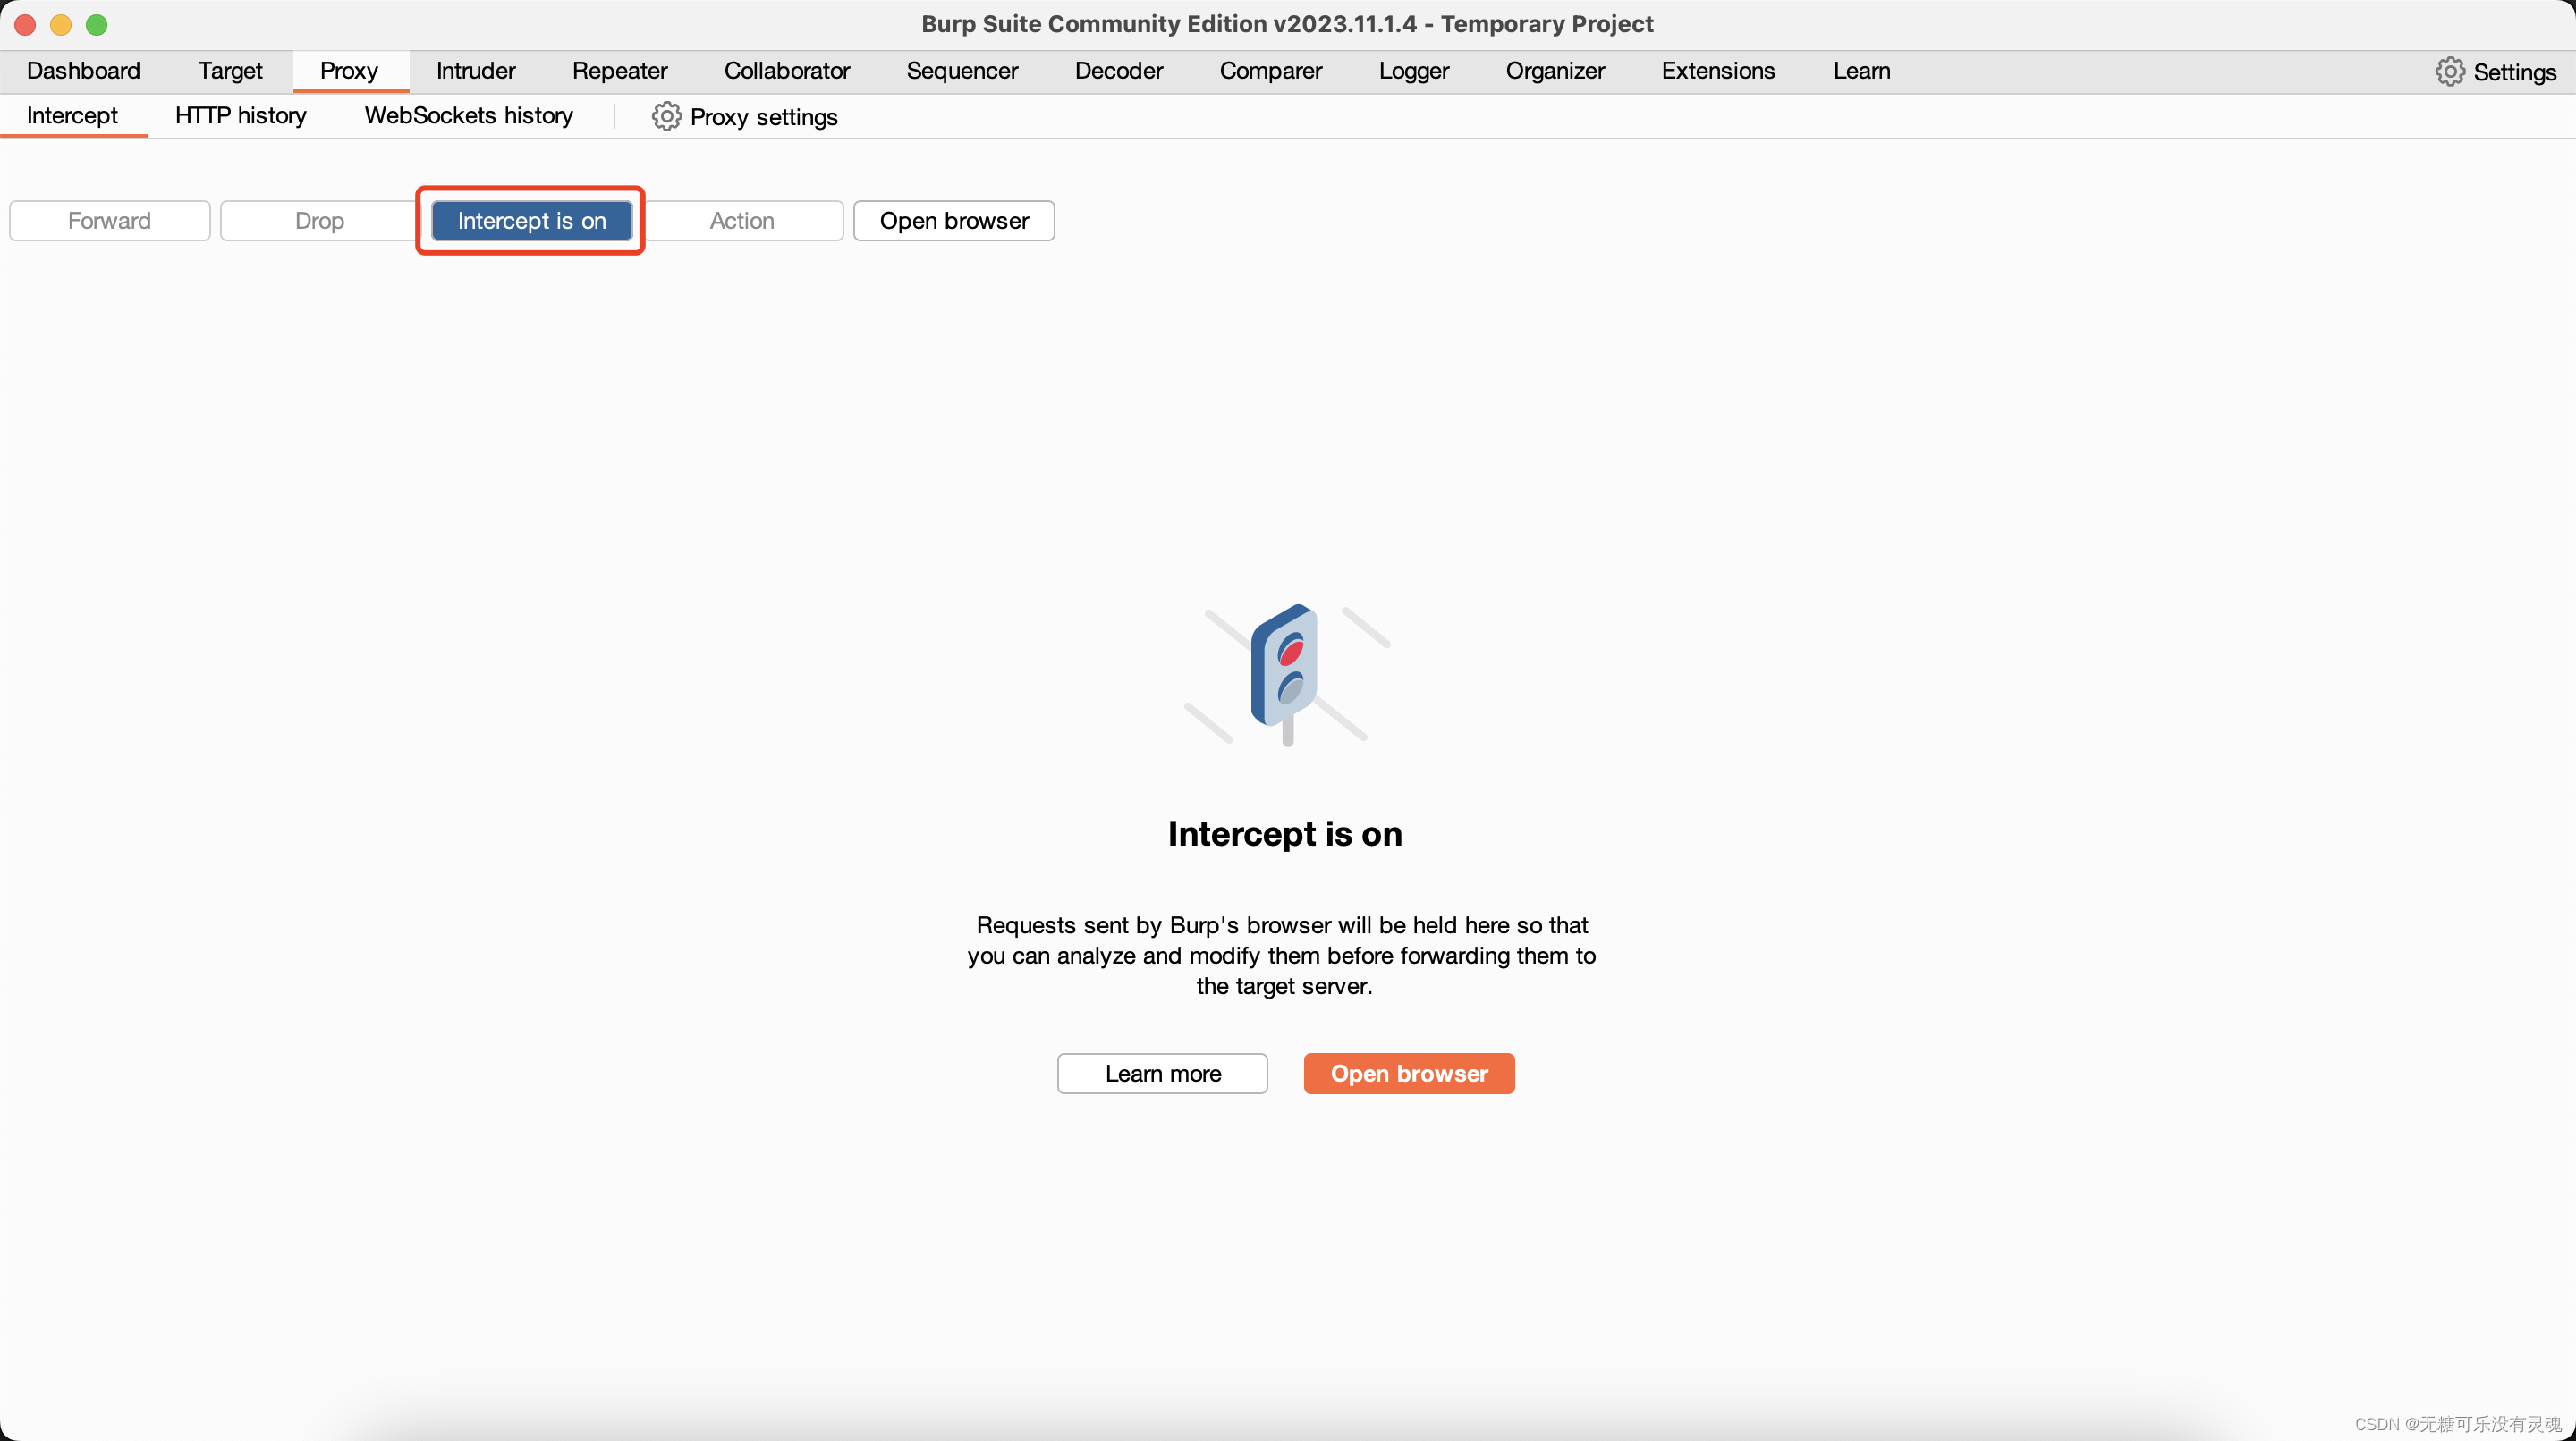Open the Burp Suite Settings panel
The height and width of the screenshot is (1441, 2576).
pyautogui.click(x=2496, y=69)
